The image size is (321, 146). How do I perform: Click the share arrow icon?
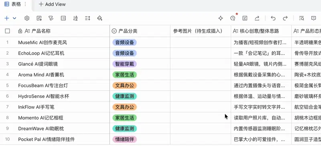257,18
